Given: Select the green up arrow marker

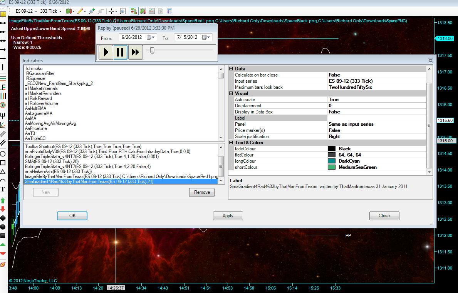Looking at the screenshot, I should pyautogui.click(x=3, y=200).
